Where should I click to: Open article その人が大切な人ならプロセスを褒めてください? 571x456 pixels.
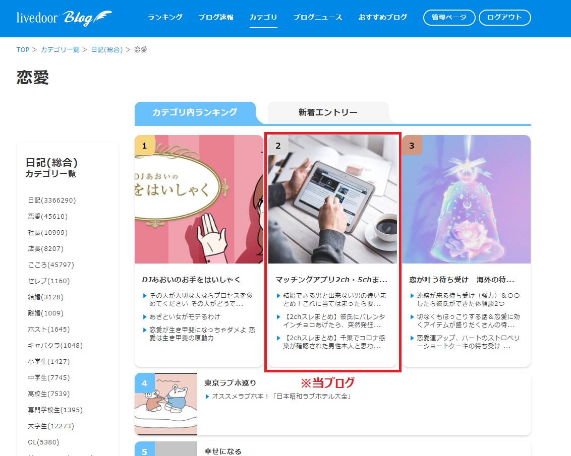coord(201,300)
